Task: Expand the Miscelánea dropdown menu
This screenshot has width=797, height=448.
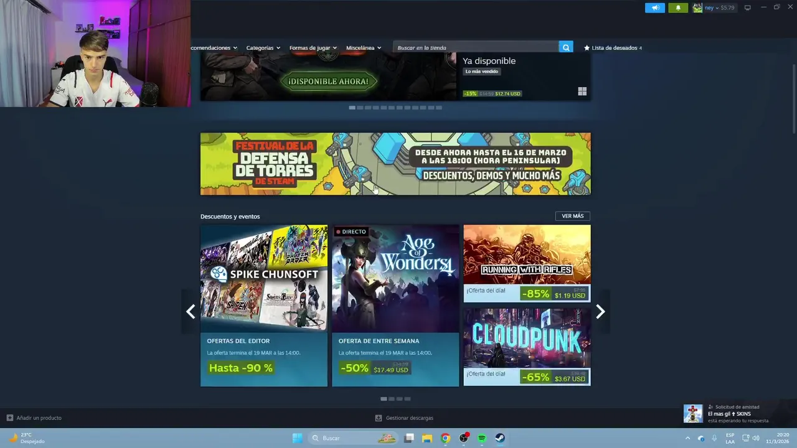Action: (x=364, y=48)
